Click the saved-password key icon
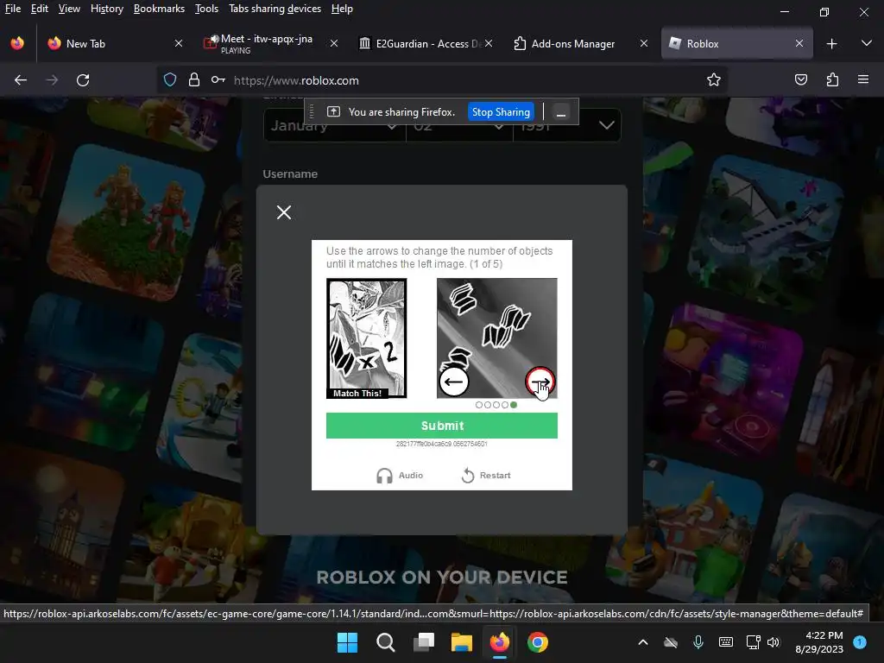The height and width of the screenshot is (663, 884). (x=218, y=80)
